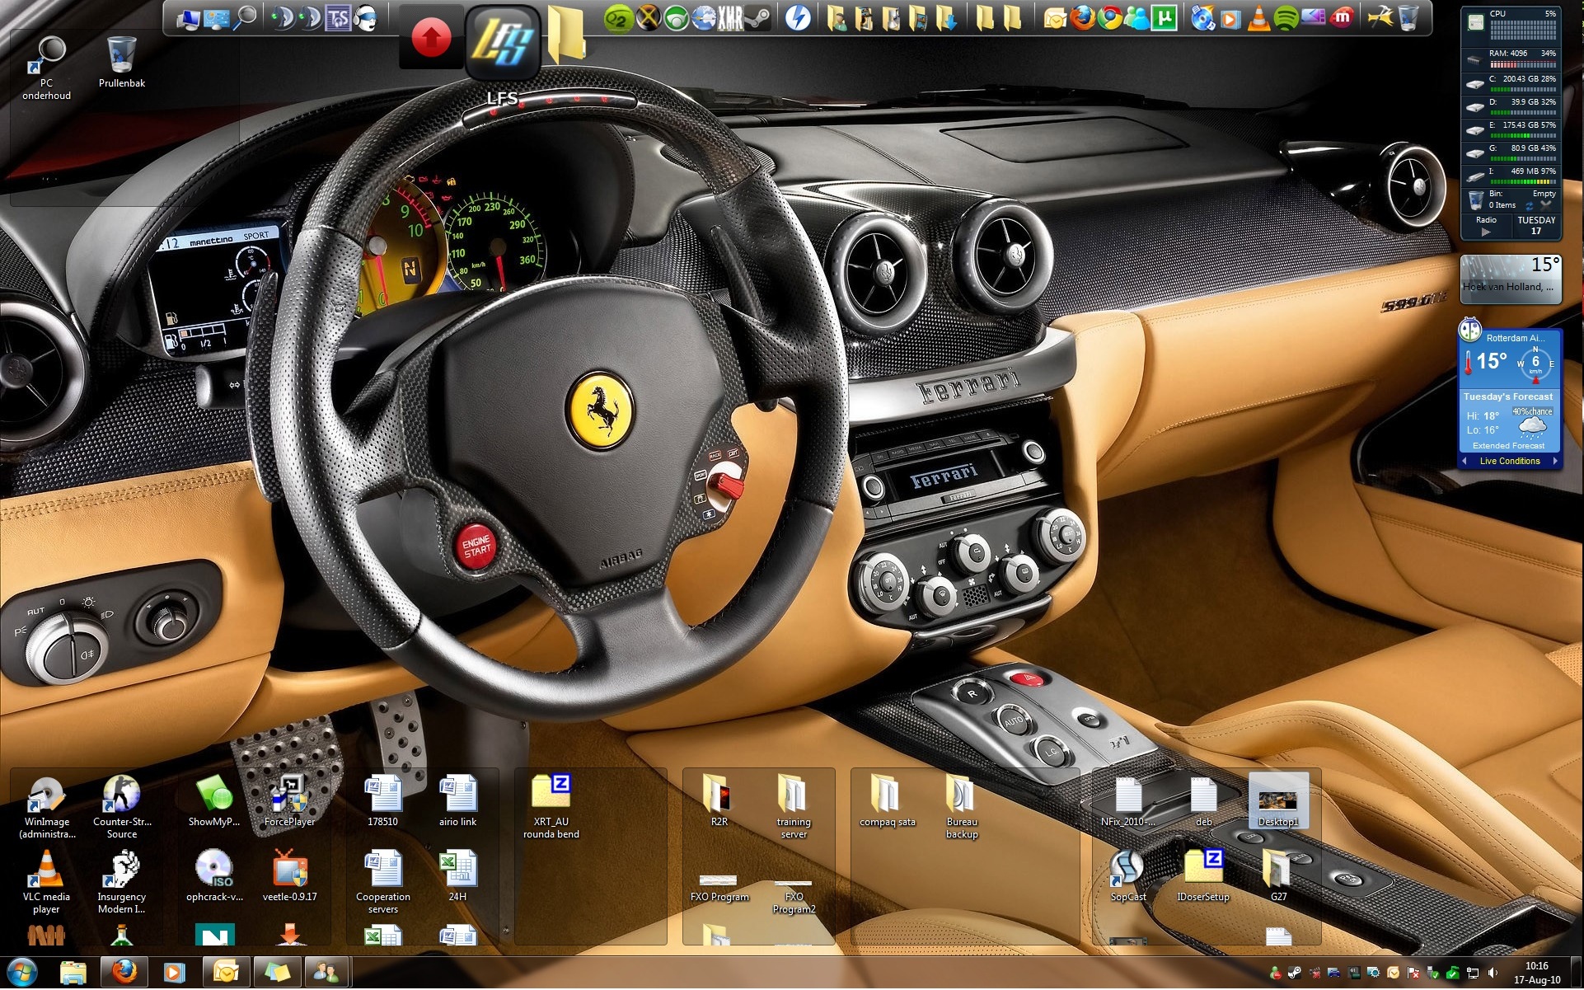Launch LFS from the dock

coord(503,43)
